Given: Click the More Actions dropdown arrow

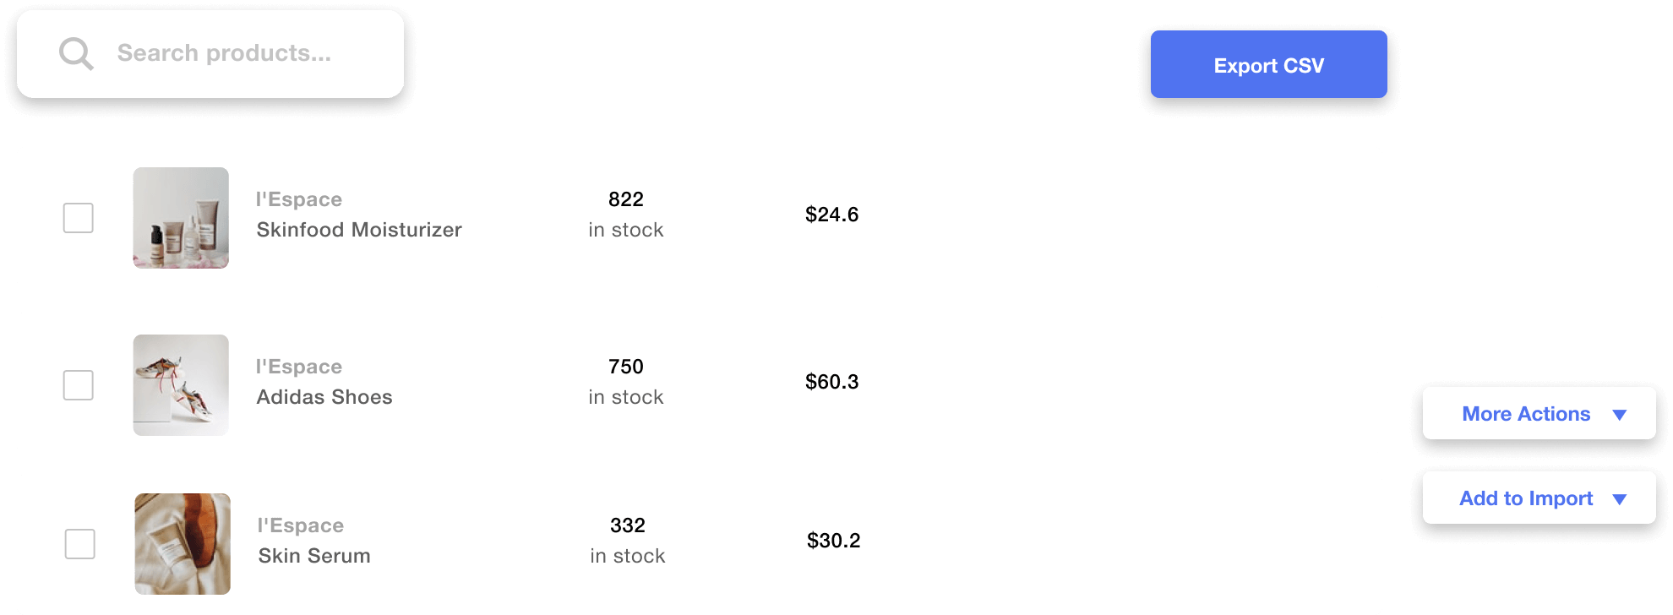Looking at the screenshot, I should click(1619, 415).
